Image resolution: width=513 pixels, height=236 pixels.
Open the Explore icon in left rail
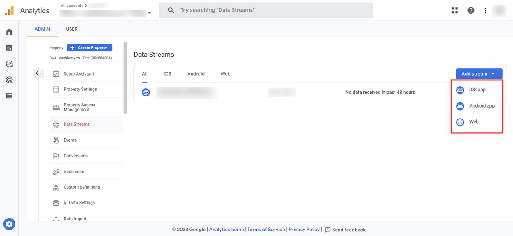9,64
